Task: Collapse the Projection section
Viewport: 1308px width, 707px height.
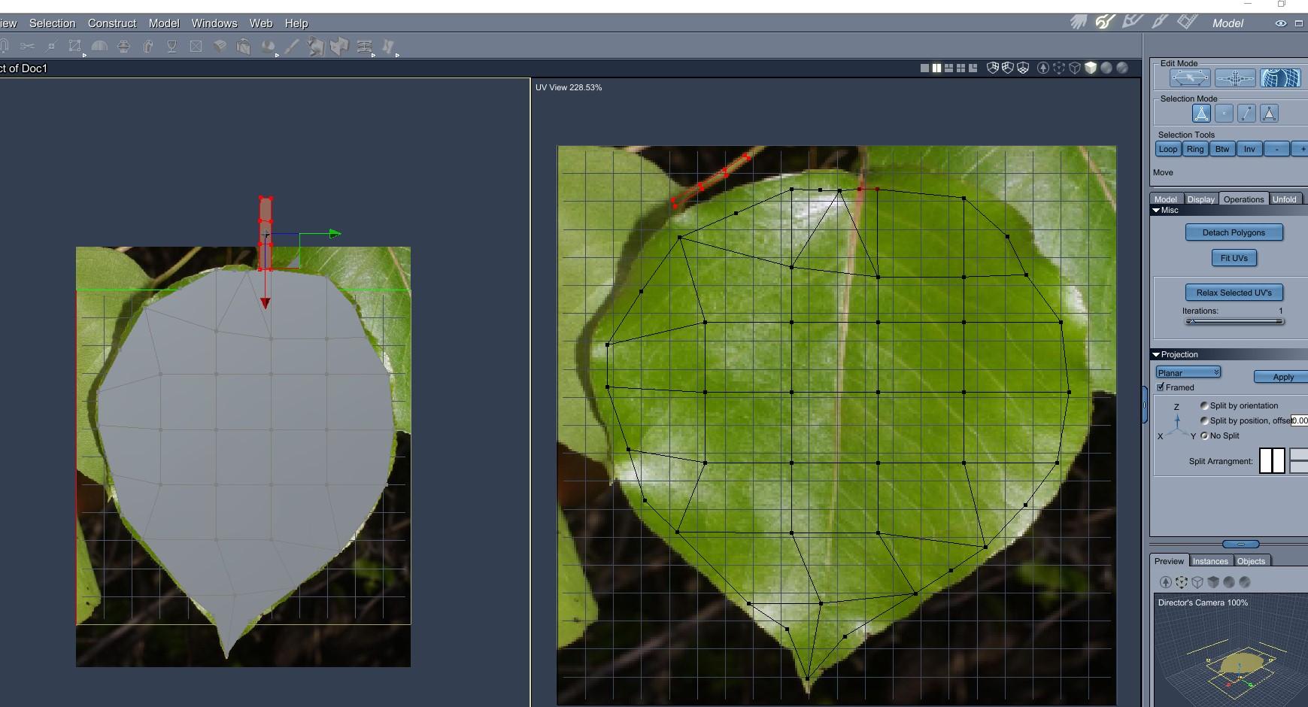Action: tap(1156, 354)
